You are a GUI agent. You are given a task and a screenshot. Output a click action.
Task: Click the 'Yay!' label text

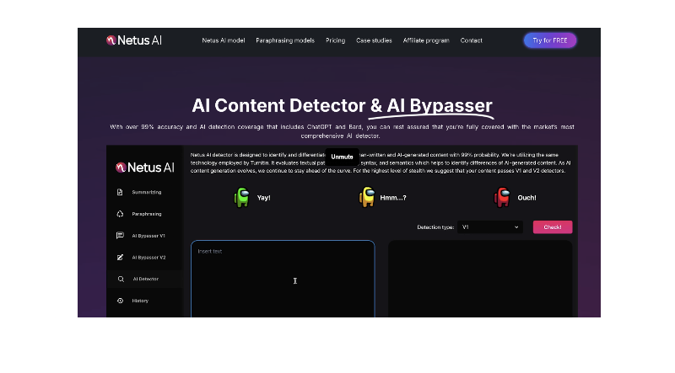pos(263,198)
